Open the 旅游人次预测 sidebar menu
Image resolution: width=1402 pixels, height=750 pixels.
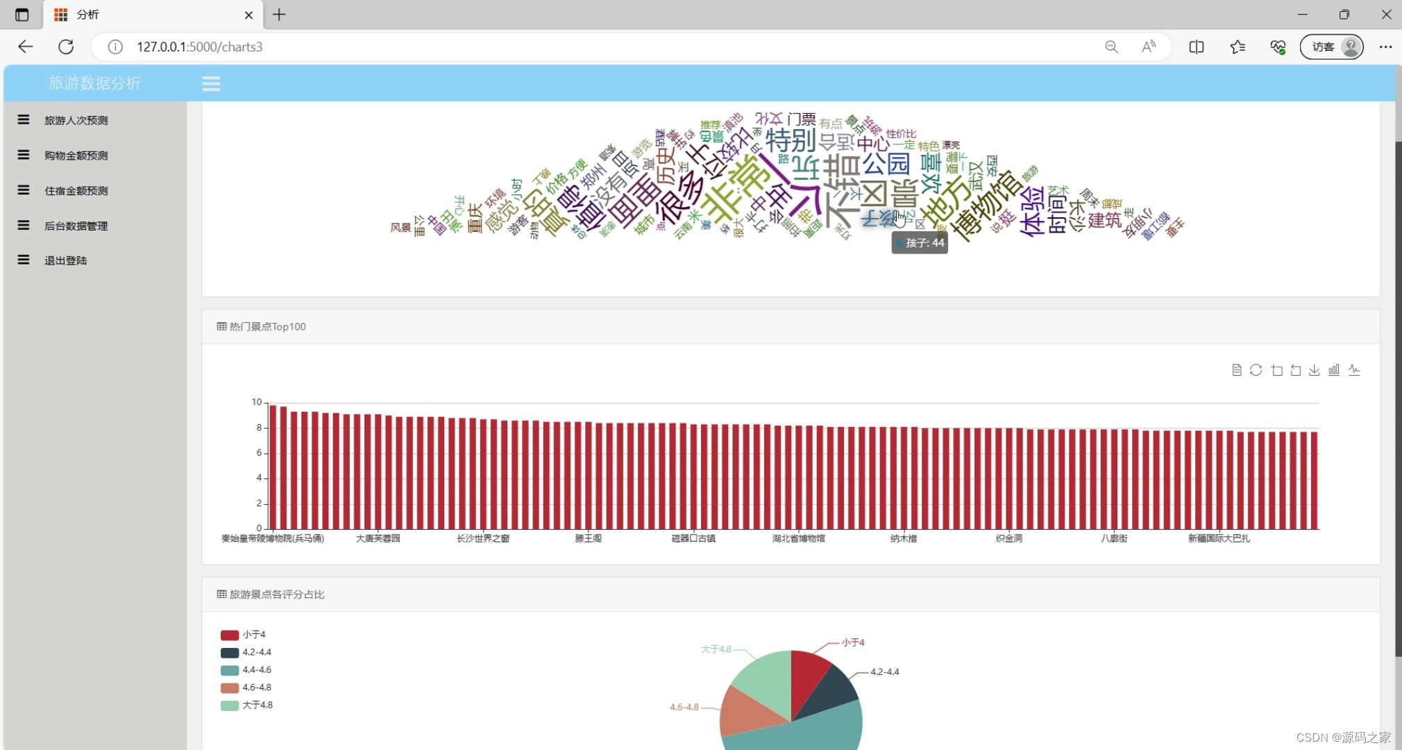[x=76, y=120]
